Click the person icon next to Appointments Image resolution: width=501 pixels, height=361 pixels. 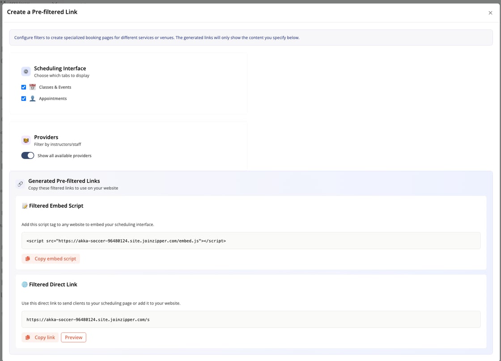pos(32,98)
